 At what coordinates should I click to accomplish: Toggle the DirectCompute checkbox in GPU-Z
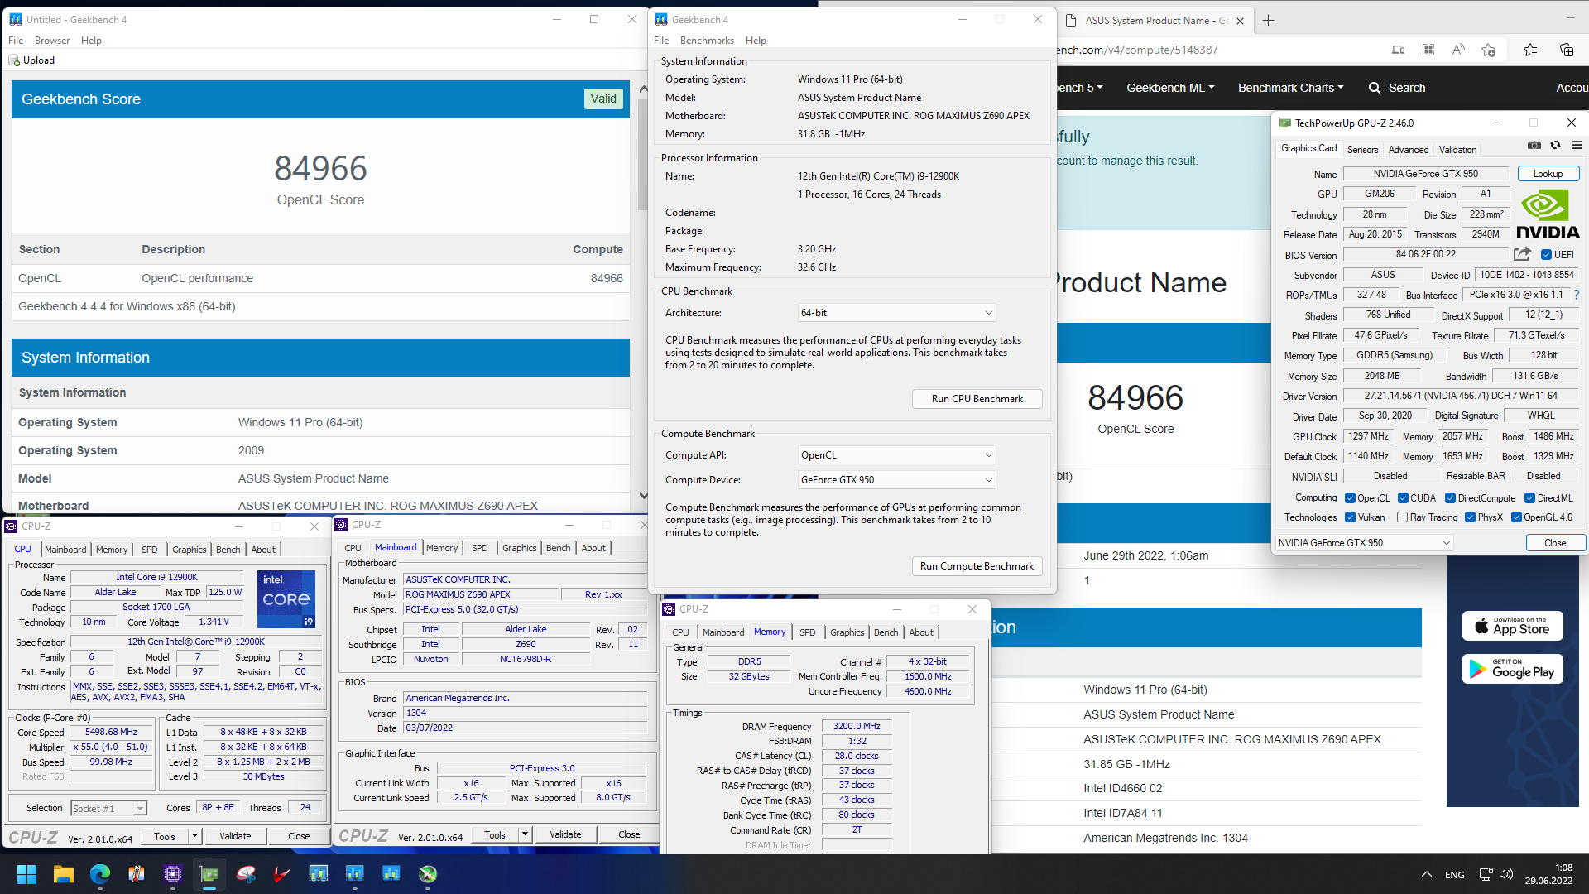[x=1450, y=498]
